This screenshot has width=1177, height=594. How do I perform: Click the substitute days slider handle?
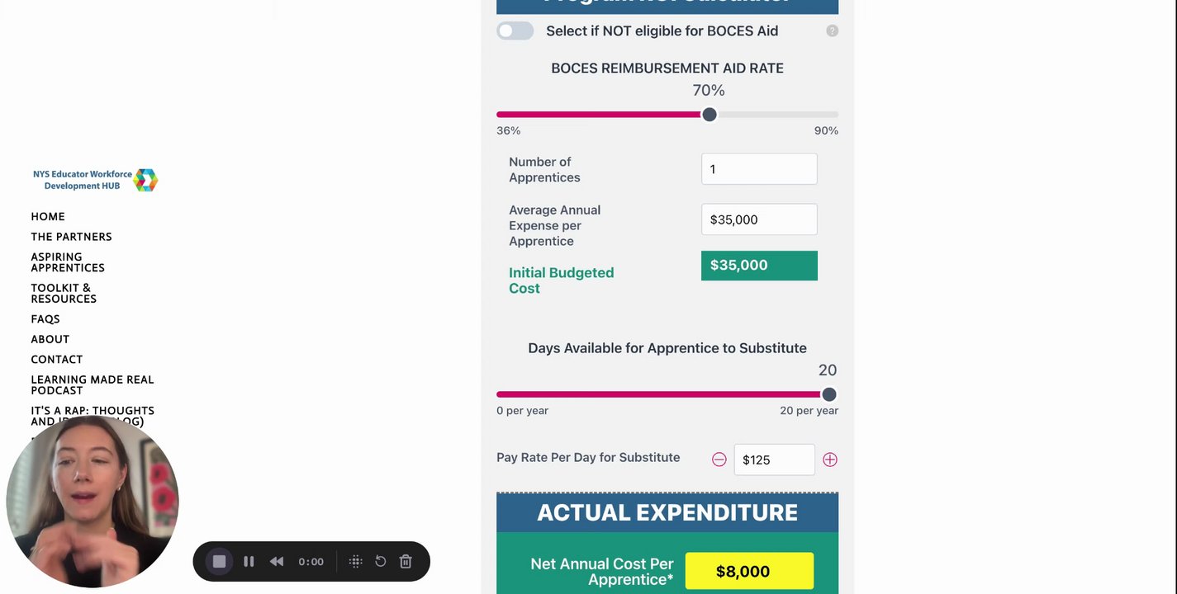(x=829, y=394)
